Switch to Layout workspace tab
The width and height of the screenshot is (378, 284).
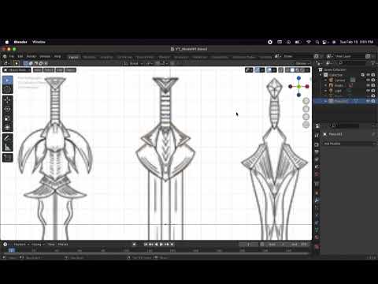[73, 57]
